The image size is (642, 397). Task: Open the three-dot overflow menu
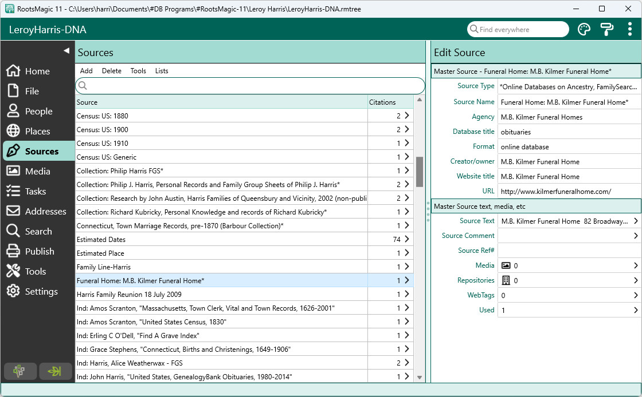coord(630,29)
